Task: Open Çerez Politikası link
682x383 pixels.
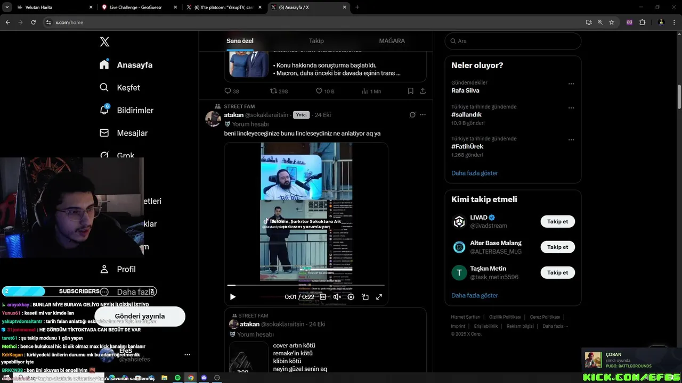Action: (545, 317)
